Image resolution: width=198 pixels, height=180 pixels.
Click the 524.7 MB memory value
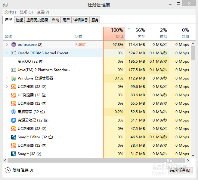pos(137,53)
